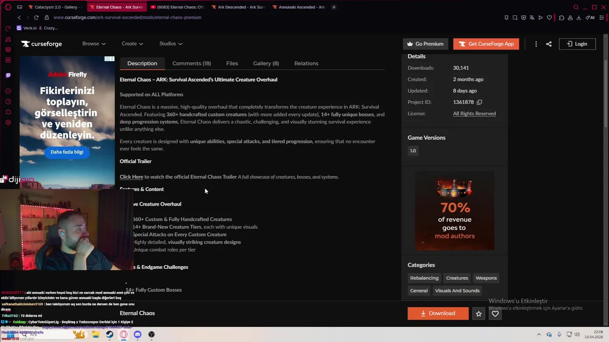Reload the current page
This screenshot has height=342, width=609.
click(36, 18)
